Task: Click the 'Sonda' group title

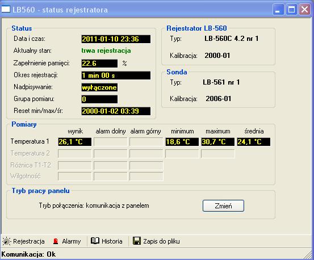Action: (177, 72)
